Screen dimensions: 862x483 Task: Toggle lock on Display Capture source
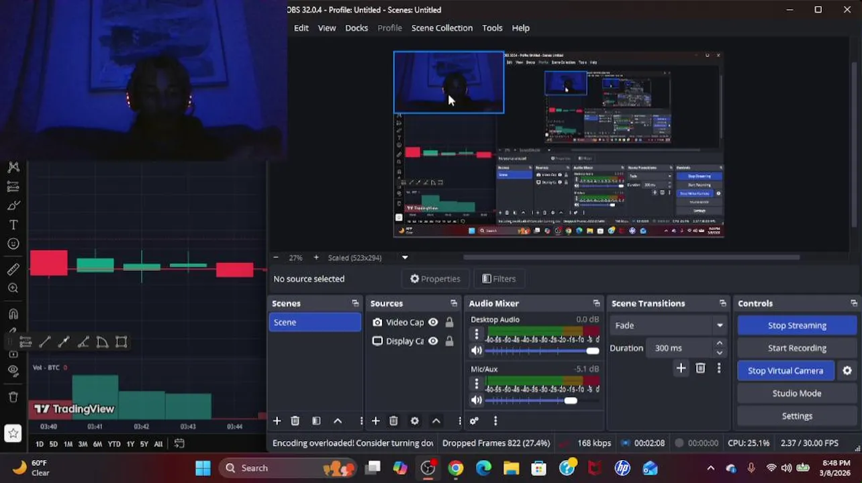[x=450, y=341]
